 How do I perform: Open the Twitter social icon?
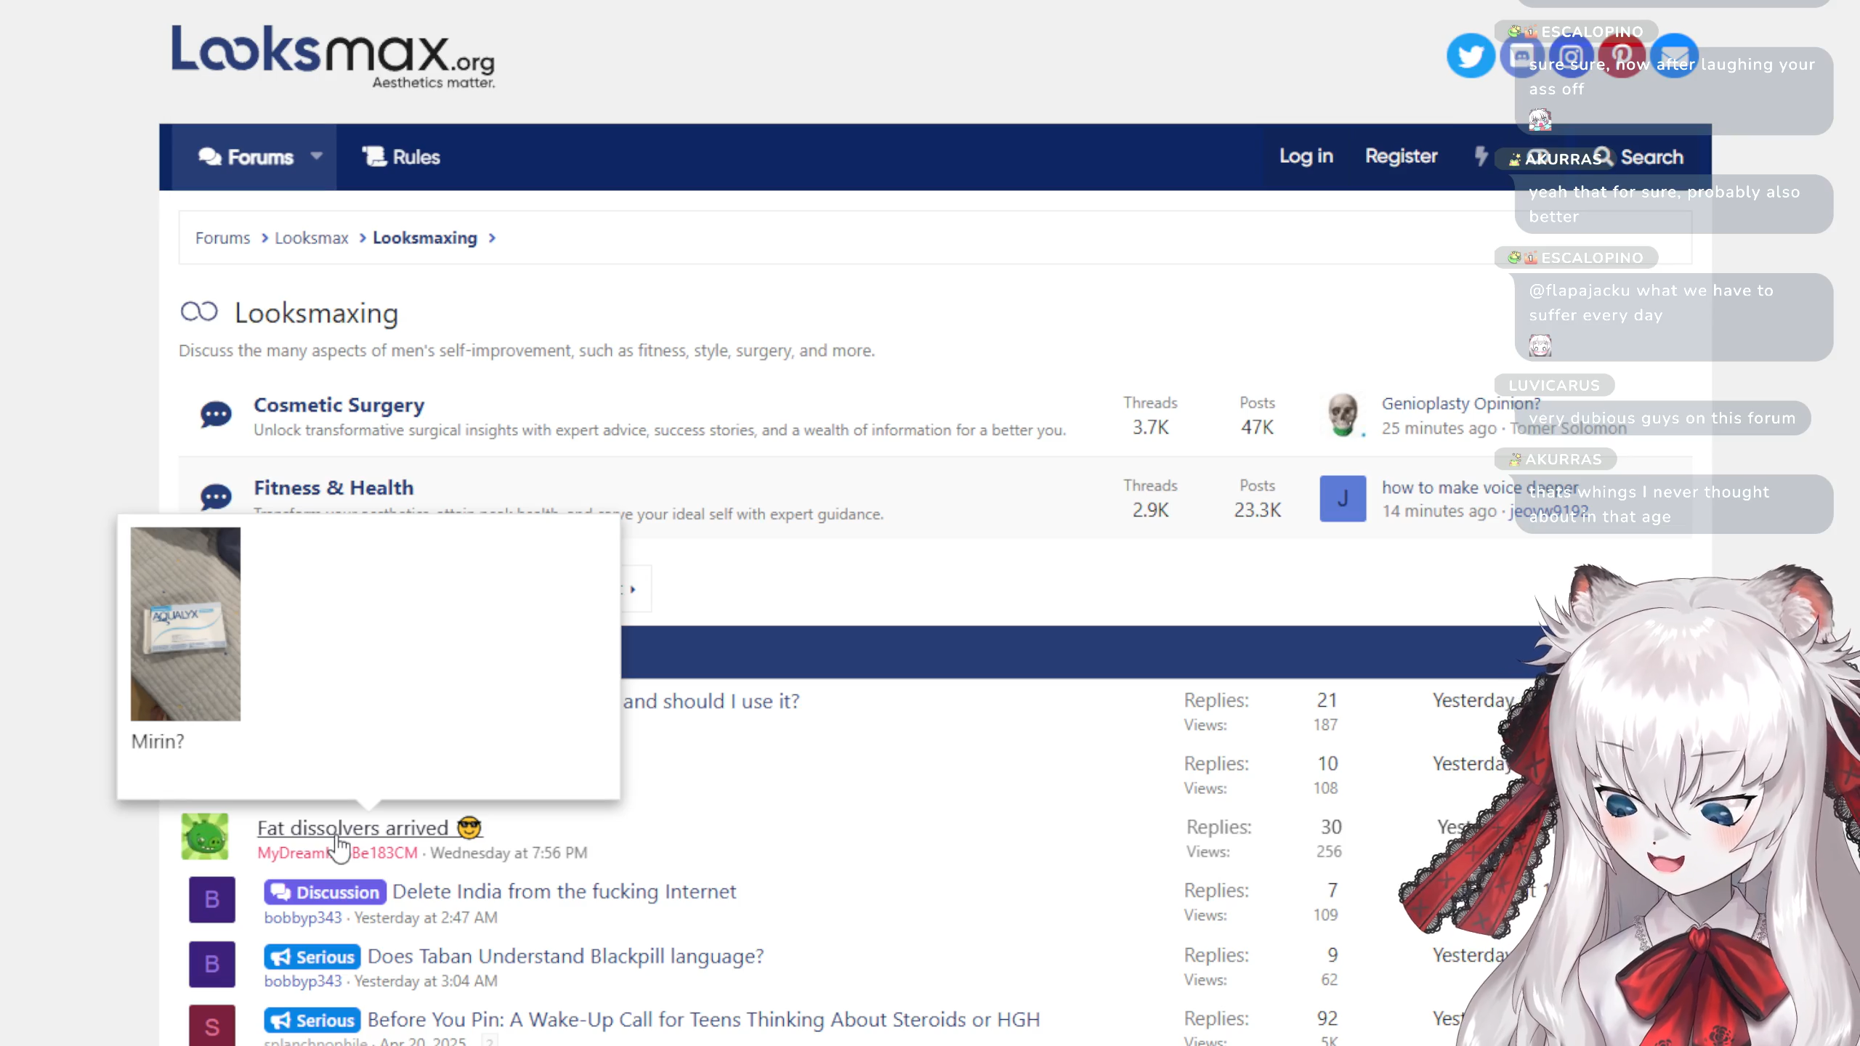[1471, 56]
